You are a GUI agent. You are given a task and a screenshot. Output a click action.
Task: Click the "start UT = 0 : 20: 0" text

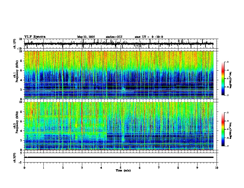[149, 37]
